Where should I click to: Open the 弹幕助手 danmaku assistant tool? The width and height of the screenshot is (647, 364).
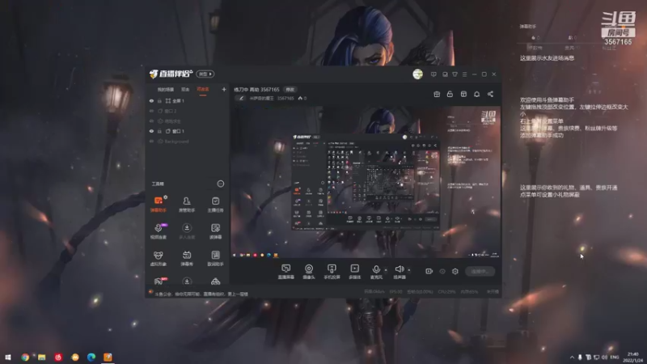click(158, 205)
